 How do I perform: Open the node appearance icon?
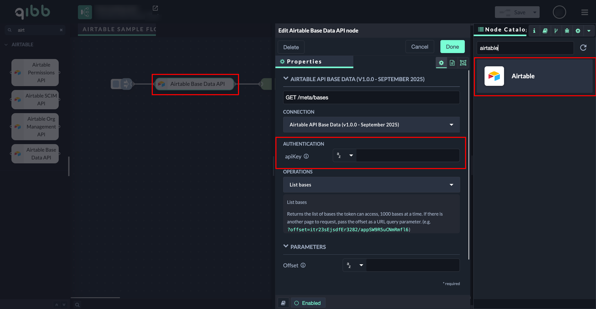tap(463, 63)
